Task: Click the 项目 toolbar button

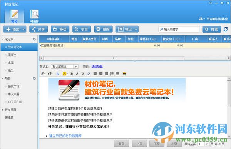Action: (x=82, y=29)
